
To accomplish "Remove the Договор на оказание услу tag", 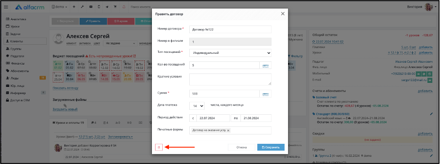I will [228, 130].
